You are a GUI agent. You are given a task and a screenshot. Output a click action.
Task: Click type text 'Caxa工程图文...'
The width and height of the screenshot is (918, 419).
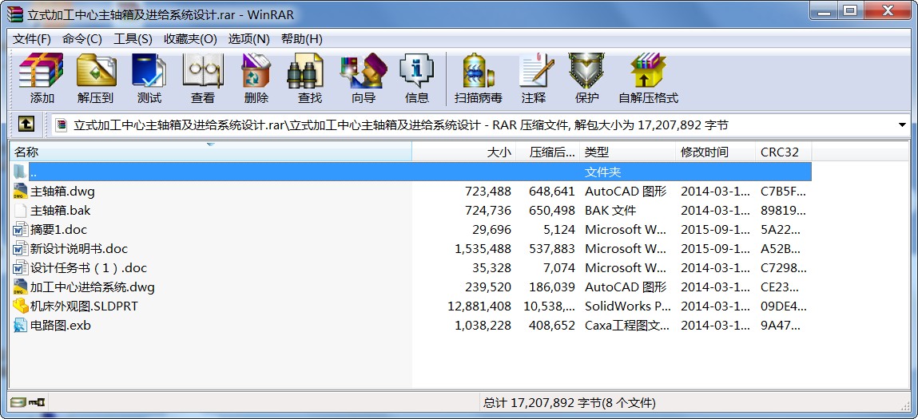[x=627, y=326]
